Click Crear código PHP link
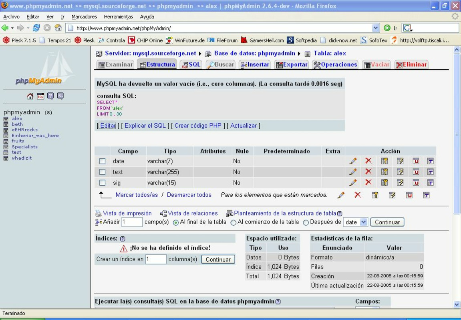The width and height of the screenshot is (461, 320). 198,126
